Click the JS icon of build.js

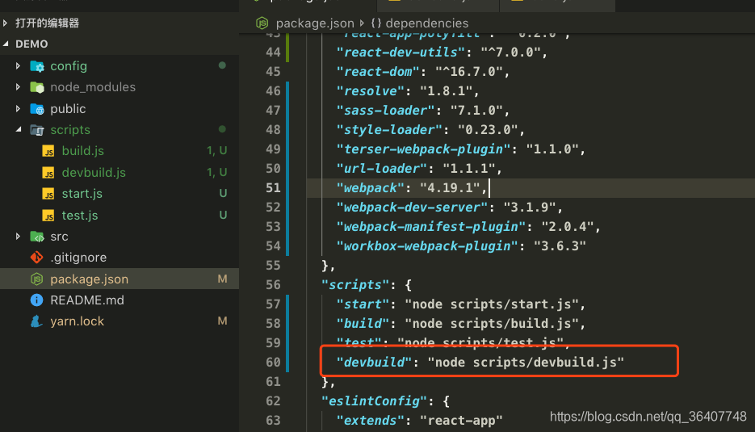pyautogui.click(x=48, y=151)
